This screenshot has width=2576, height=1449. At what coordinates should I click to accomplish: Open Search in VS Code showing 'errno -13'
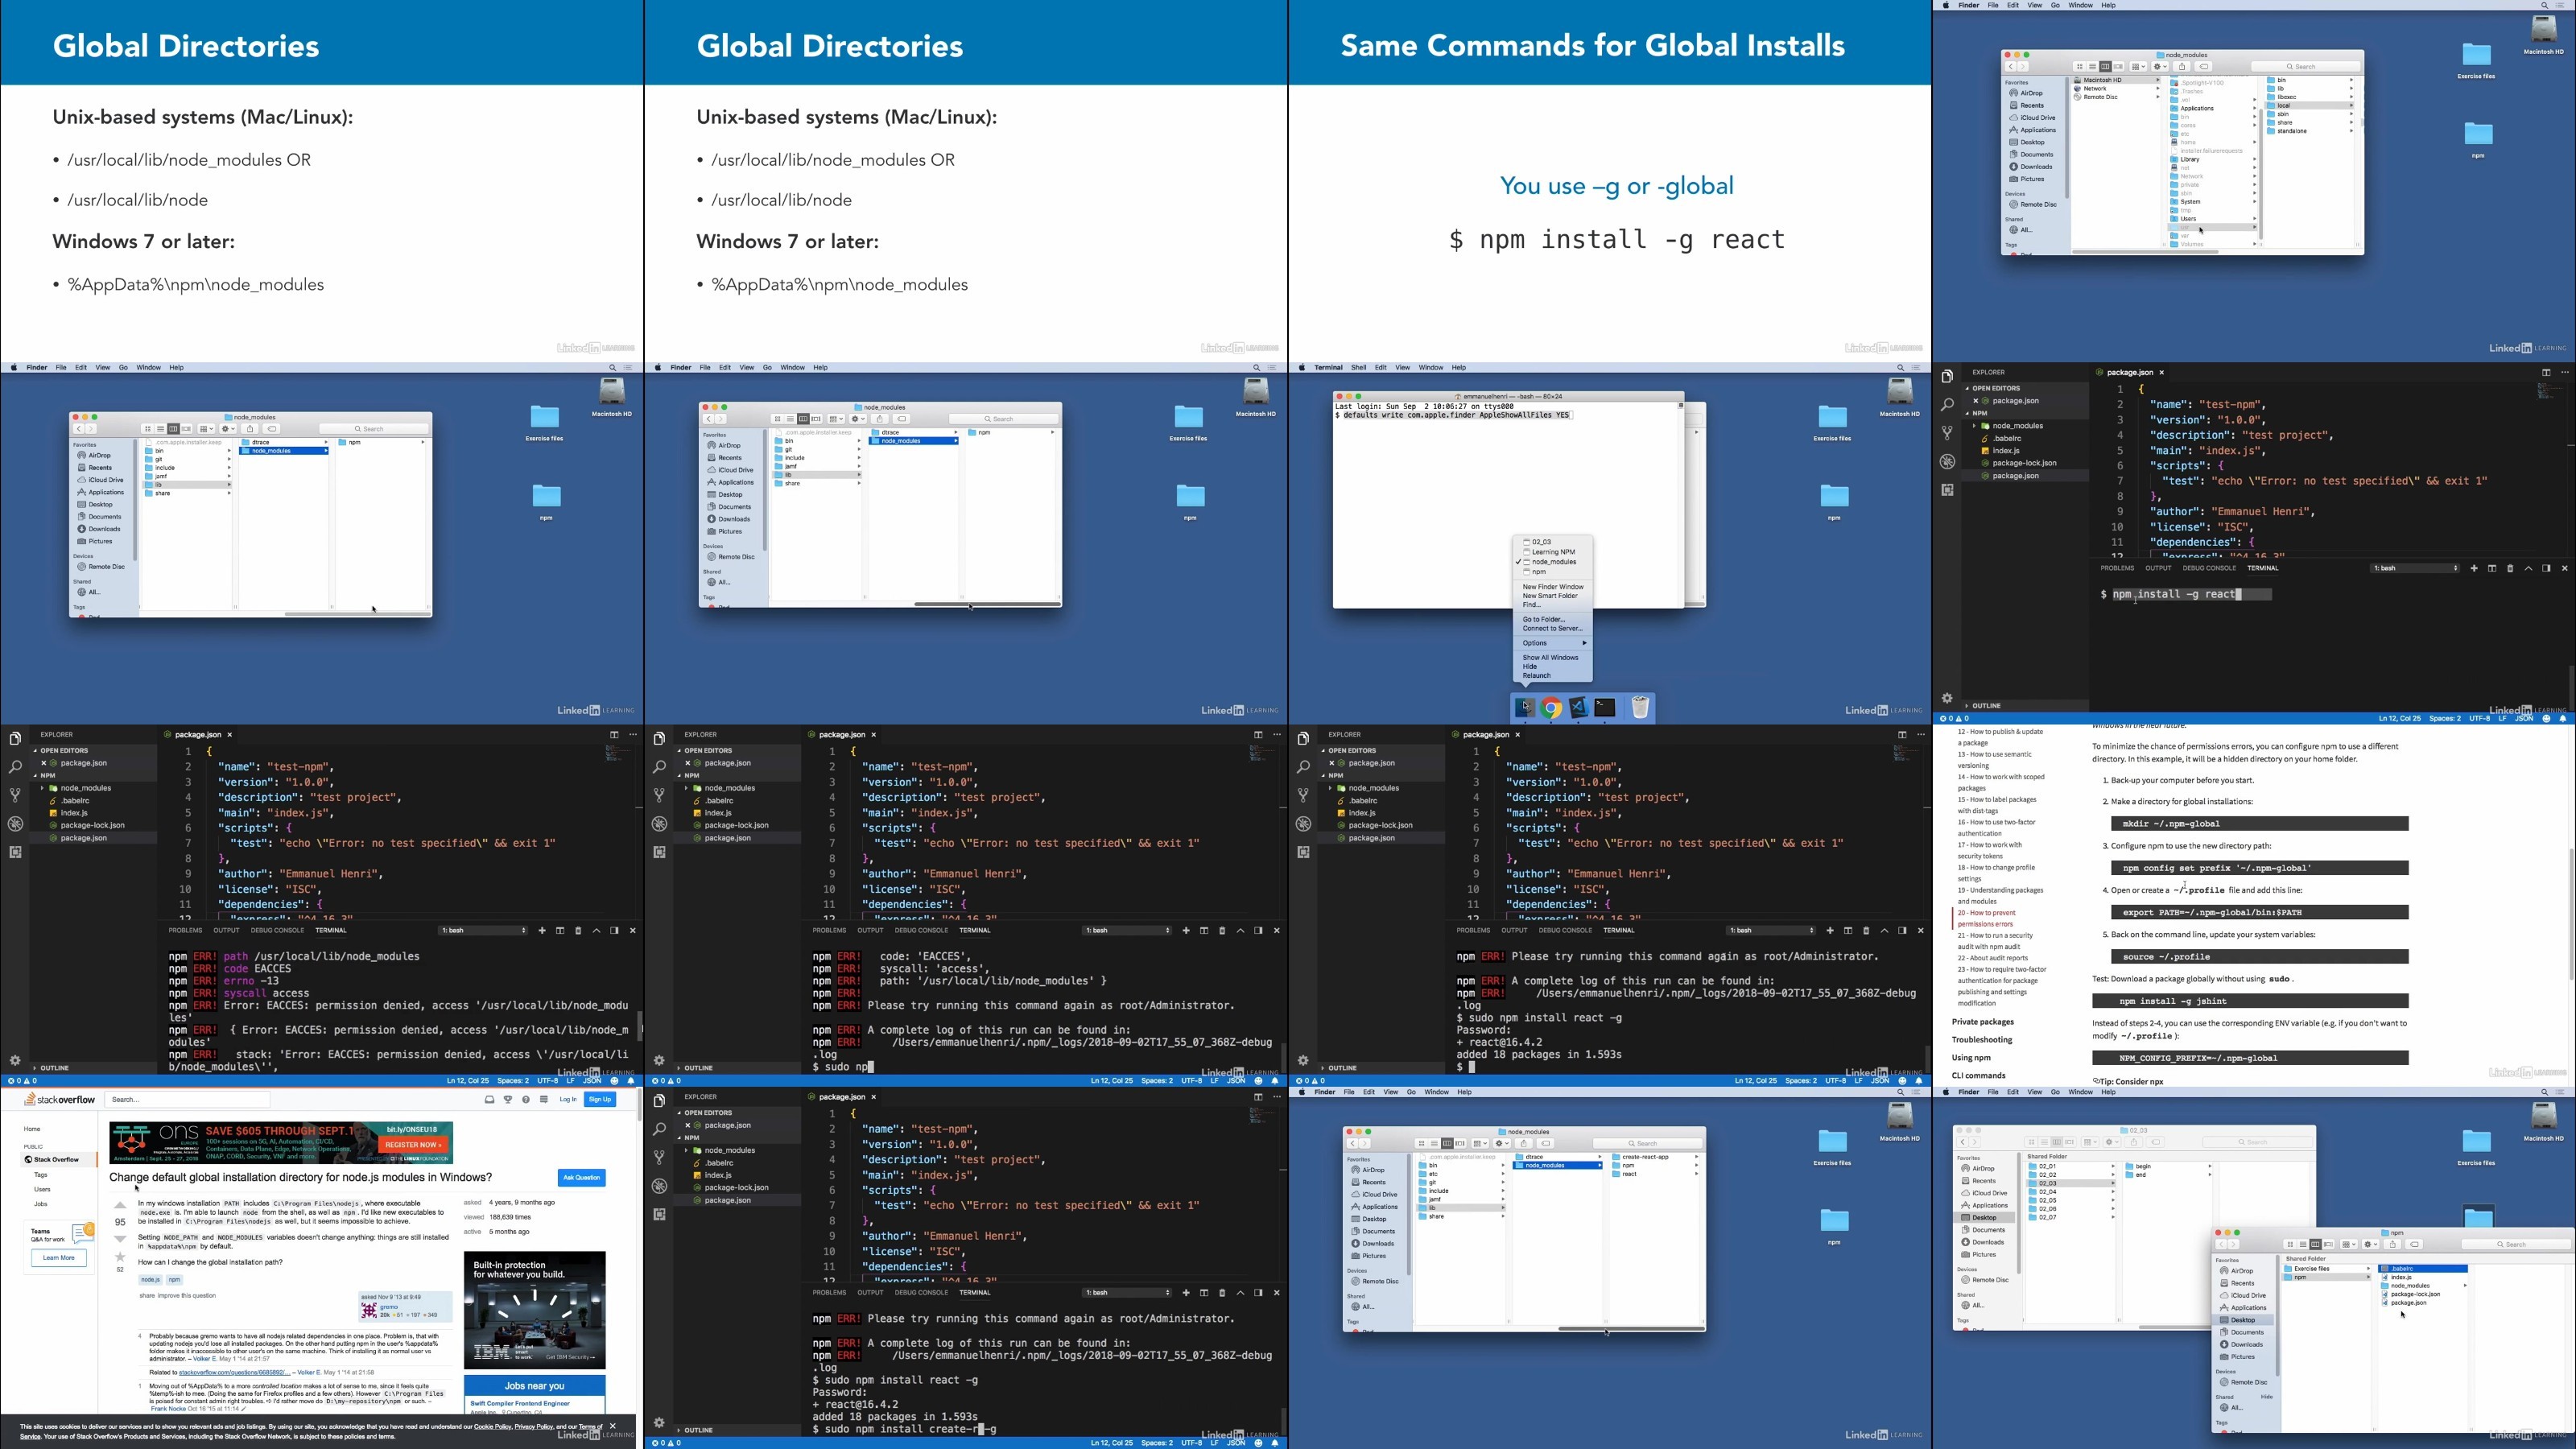pyautogui.click(x=15, y=767)
